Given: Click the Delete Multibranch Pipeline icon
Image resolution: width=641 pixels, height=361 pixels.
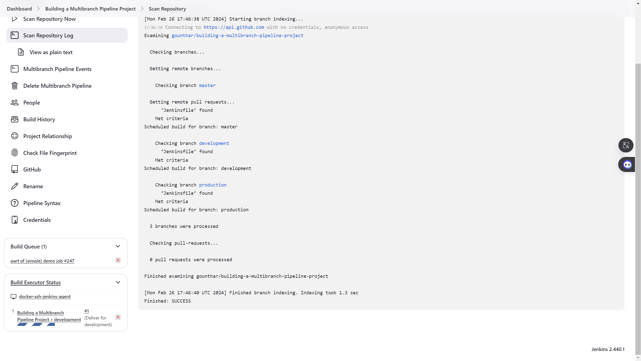Looking at the screenshot, I should coord(15,85).
